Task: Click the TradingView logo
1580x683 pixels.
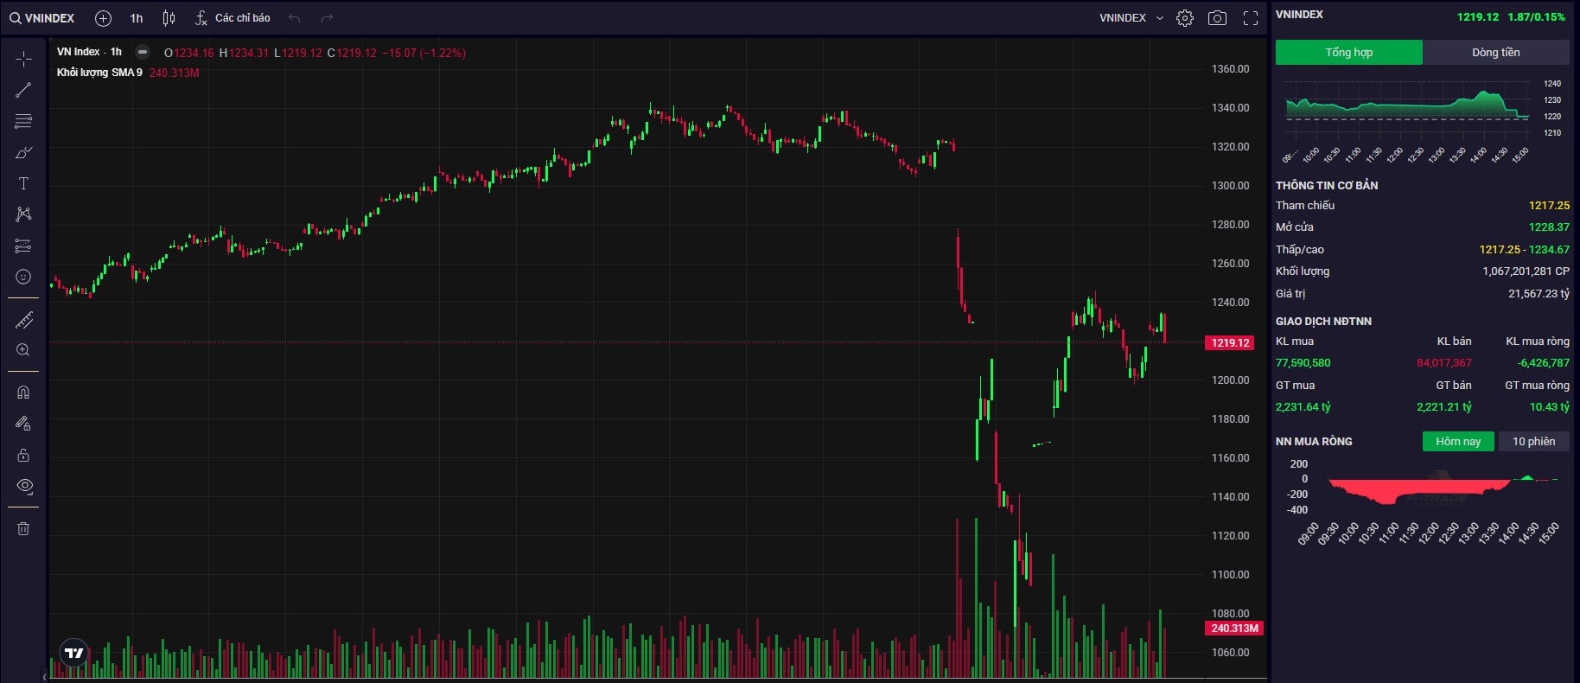Action: (x=74, y=653)
